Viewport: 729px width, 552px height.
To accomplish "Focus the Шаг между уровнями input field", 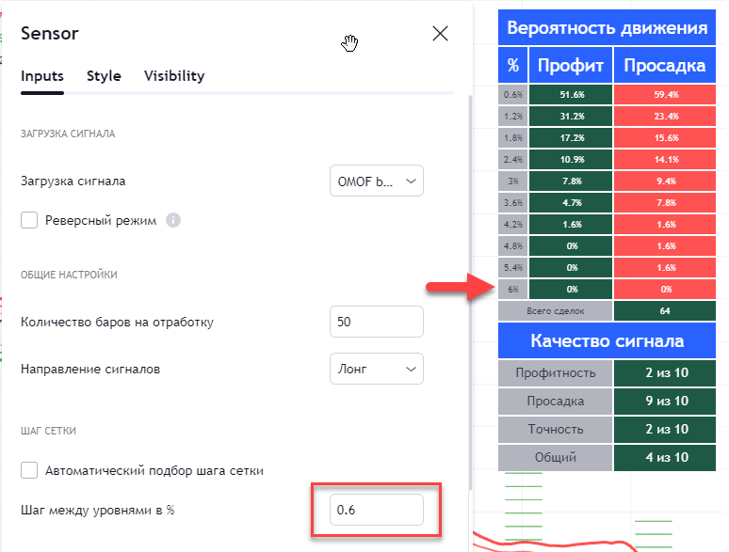I will pos(377,510).
